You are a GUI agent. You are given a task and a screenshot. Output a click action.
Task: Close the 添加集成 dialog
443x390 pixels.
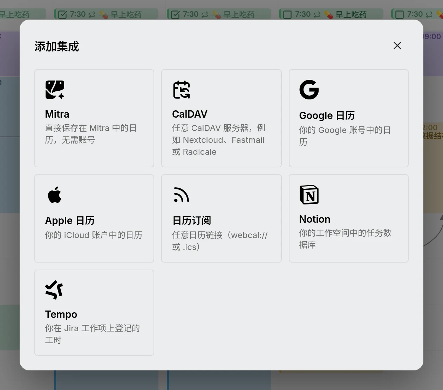click(397, 46)
